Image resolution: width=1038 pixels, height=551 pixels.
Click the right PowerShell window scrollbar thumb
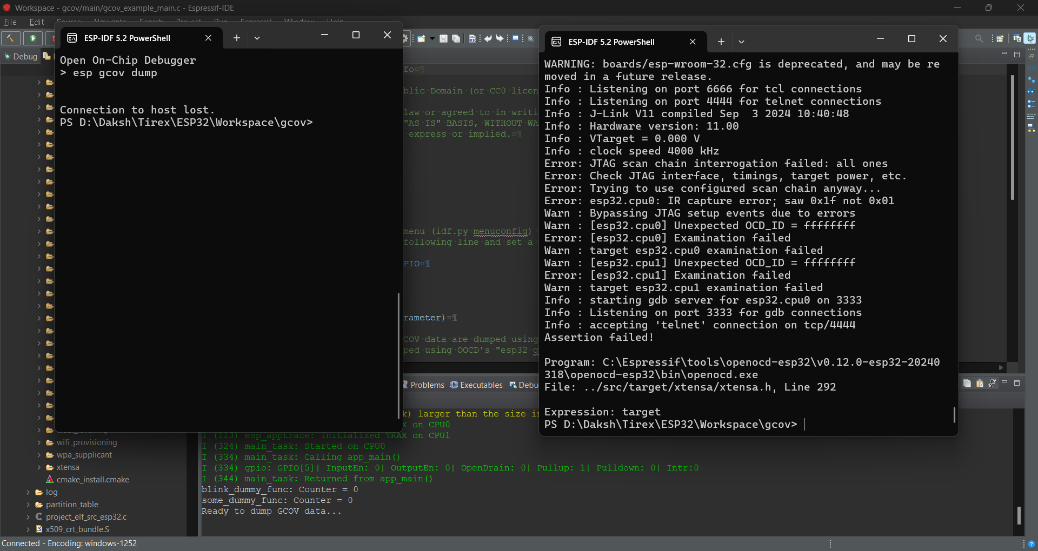coord(954,415)
